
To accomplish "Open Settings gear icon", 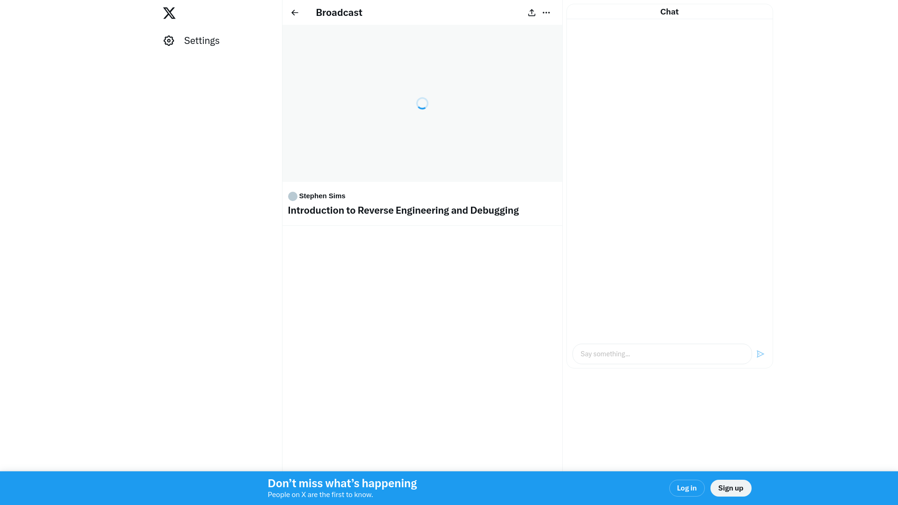I will pos(169,41).
